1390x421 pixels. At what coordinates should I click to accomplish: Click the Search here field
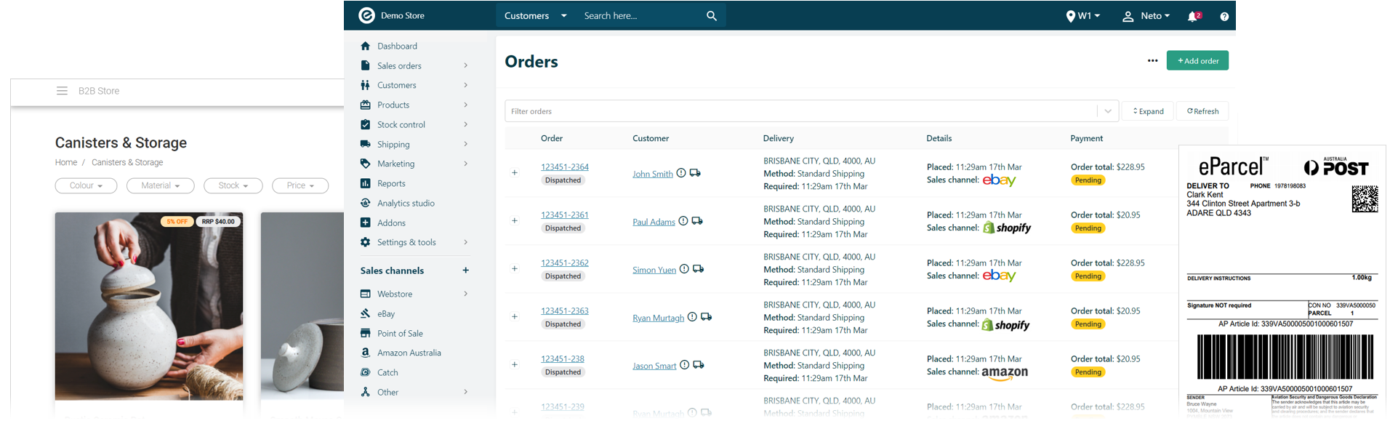(640, 16)
